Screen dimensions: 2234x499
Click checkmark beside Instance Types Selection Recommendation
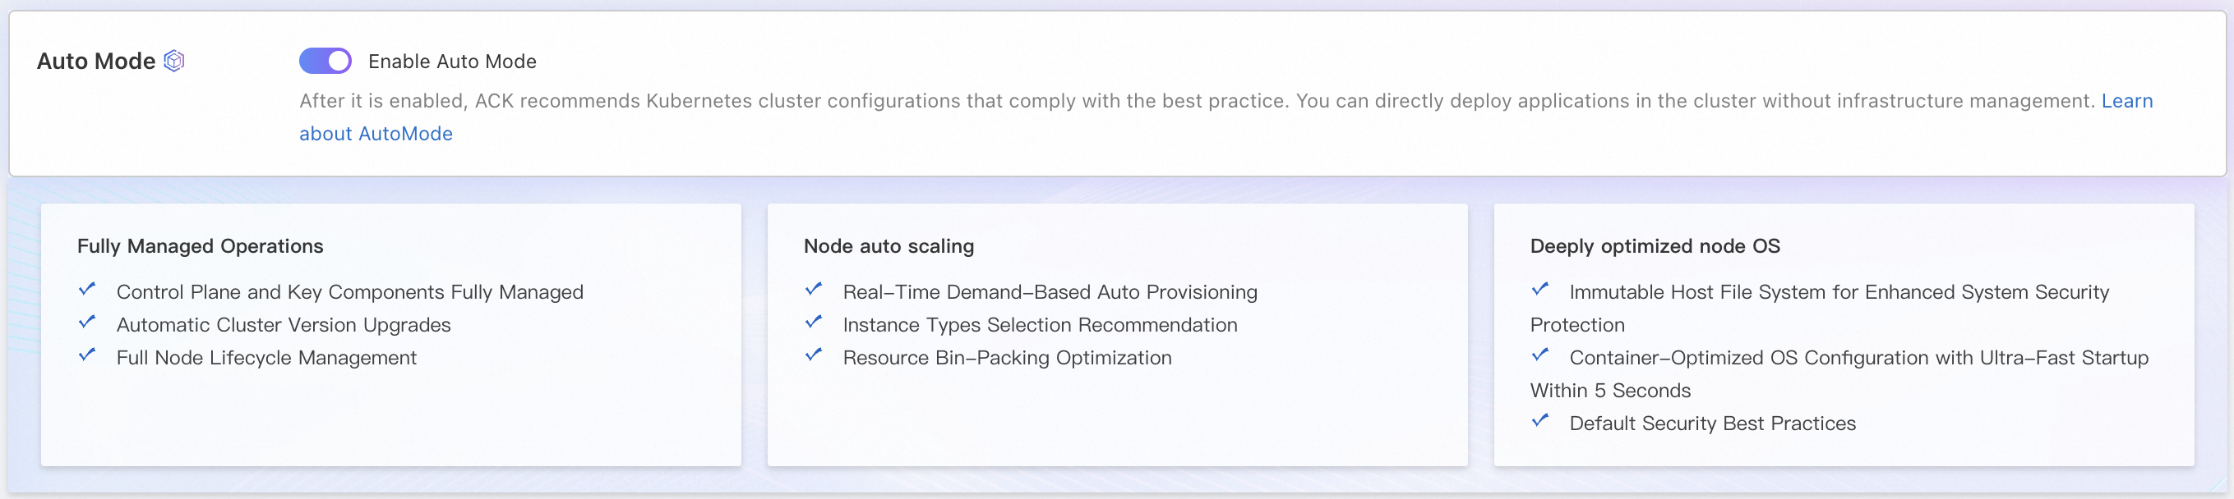[814, 323]
